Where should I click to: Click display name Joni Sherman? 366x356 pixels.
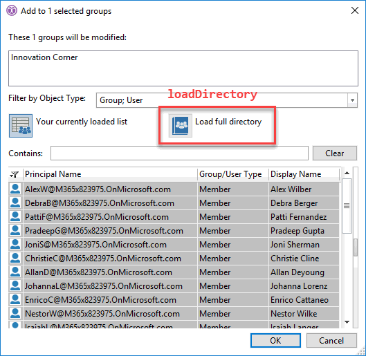[295, 245]
